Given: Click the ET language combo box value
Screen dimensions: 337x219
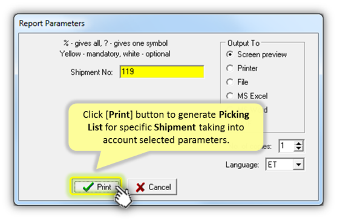Looking at the screenshot, I should pos(280,165).
